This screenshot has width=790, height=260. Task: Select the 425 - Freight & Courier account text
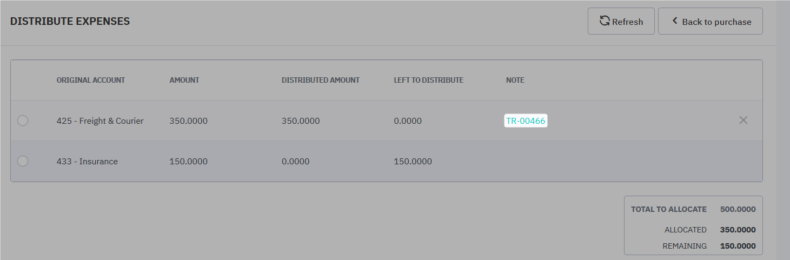(100, 121)
